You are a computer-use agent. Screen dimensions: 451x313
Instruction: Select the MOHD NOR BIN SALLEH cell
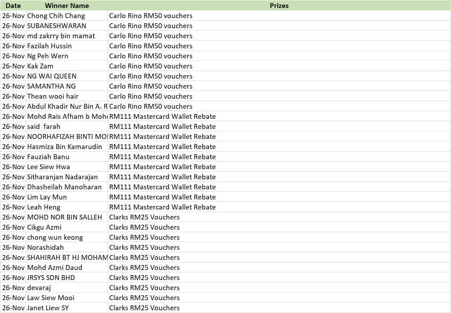65,217
